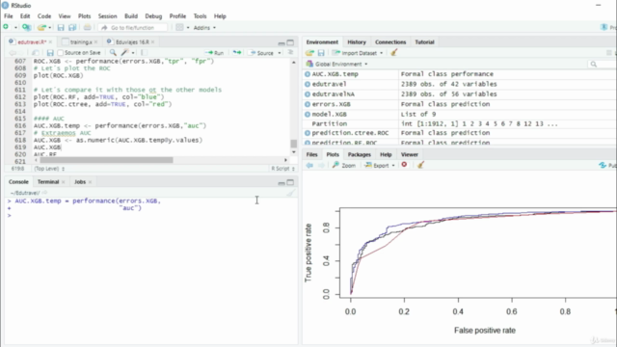Open the Files pane tab

(x=311, y=154)
